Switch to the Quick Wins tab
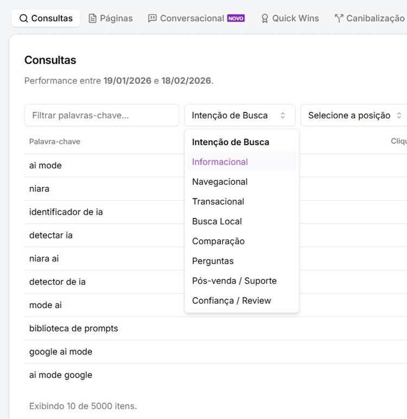The image size is (407, 419). tap(295, 18)
